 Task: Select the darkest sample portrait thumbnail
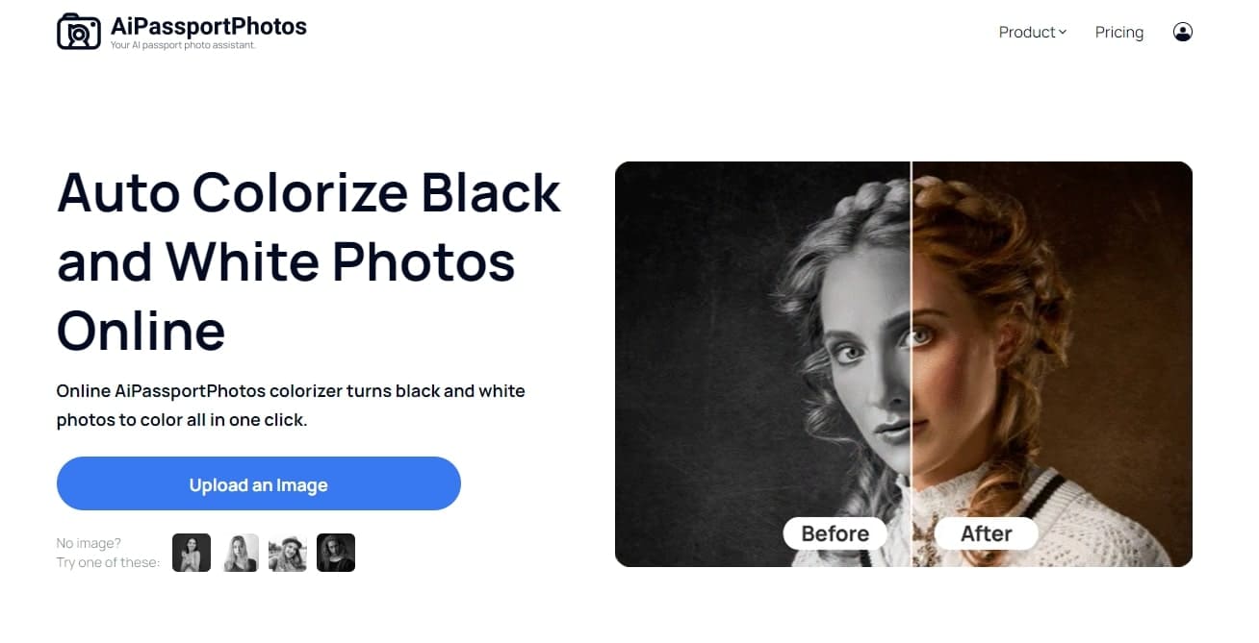pyautogui.click(x=336, y=552)
